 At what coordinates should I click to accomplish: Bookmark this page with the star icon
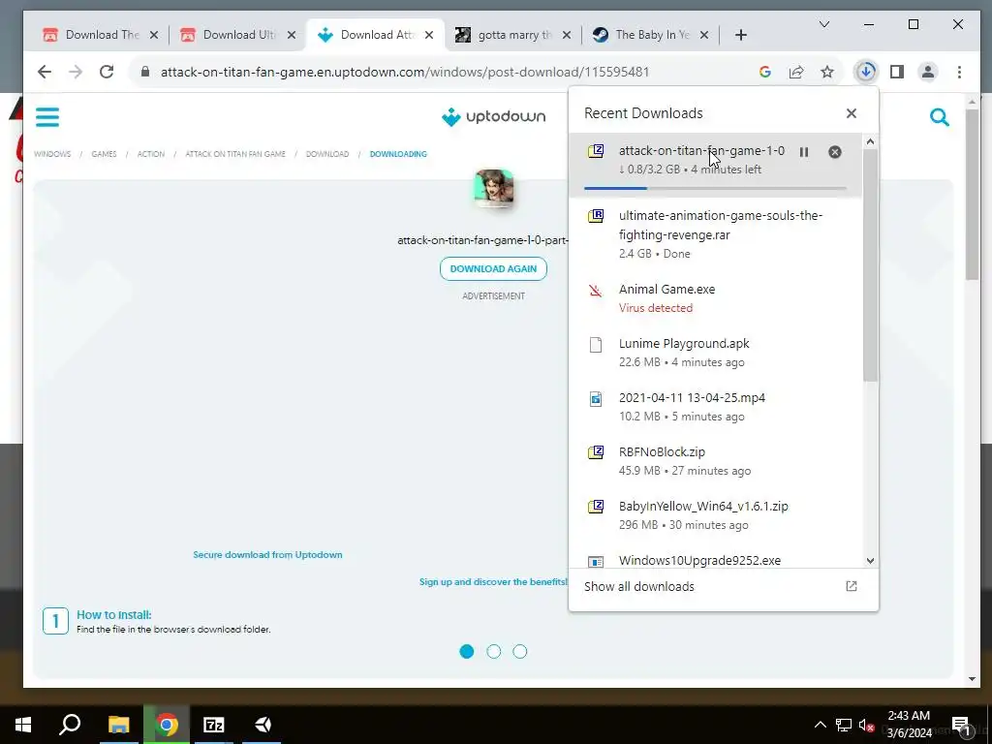click(x=827, y=72)
